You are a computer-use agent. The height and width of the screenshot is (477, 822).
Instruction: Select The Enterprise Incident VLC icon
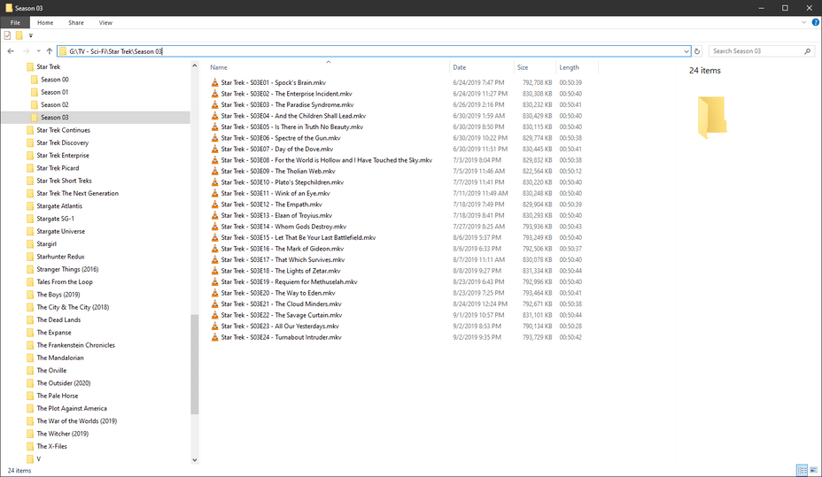click(x=214, y=94)
